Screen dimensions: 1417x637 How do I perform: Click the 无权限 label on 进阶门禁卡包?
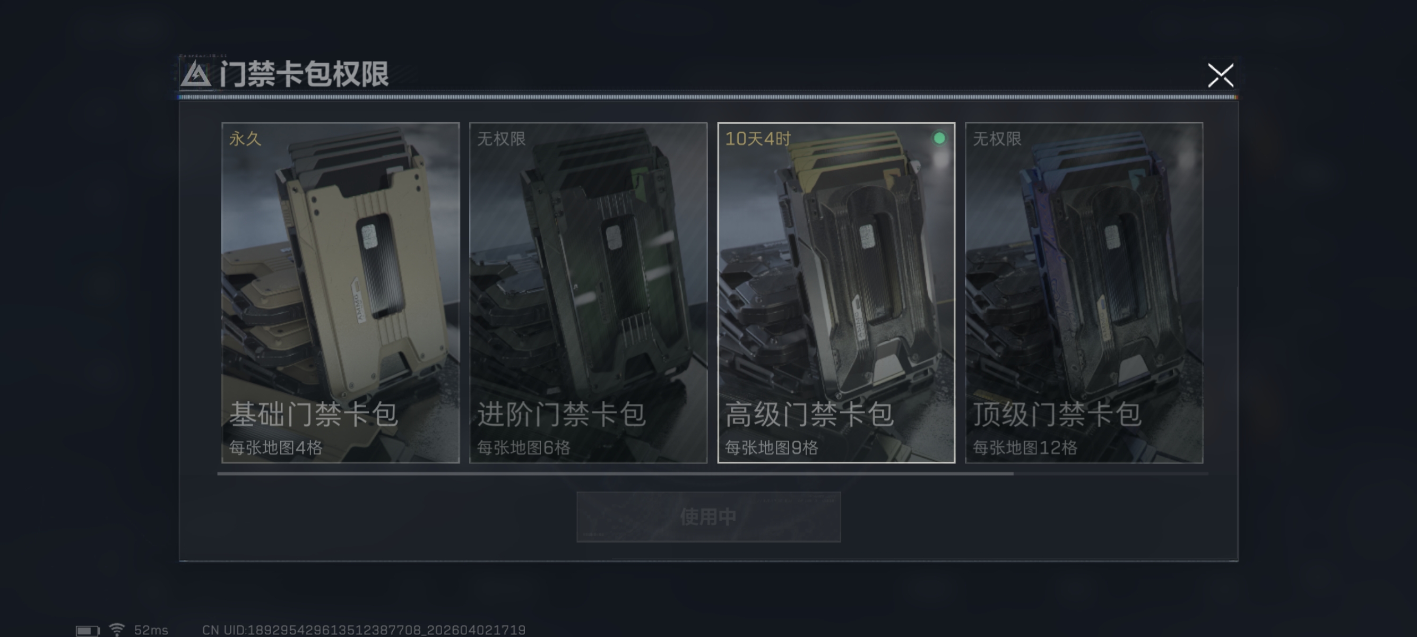click(x=501, y=139)
